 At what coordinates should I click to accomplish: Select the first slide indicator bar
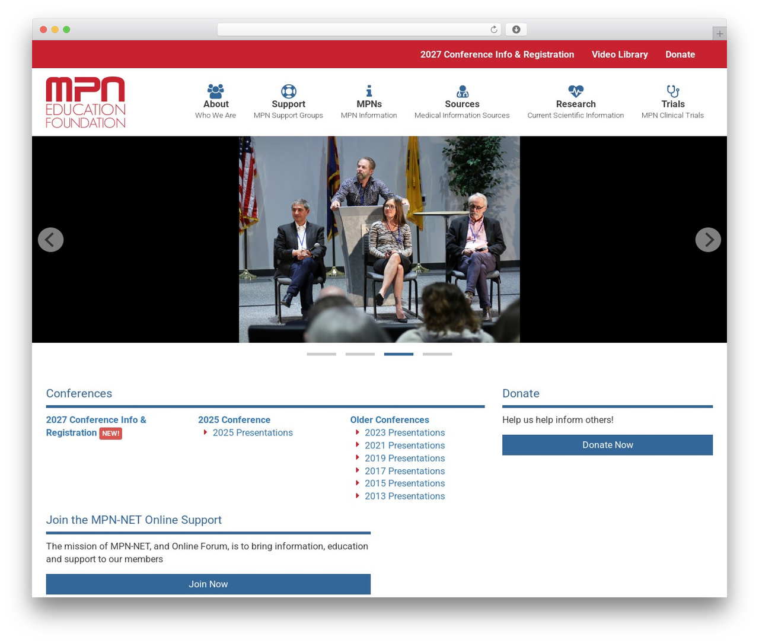[321, 354]
